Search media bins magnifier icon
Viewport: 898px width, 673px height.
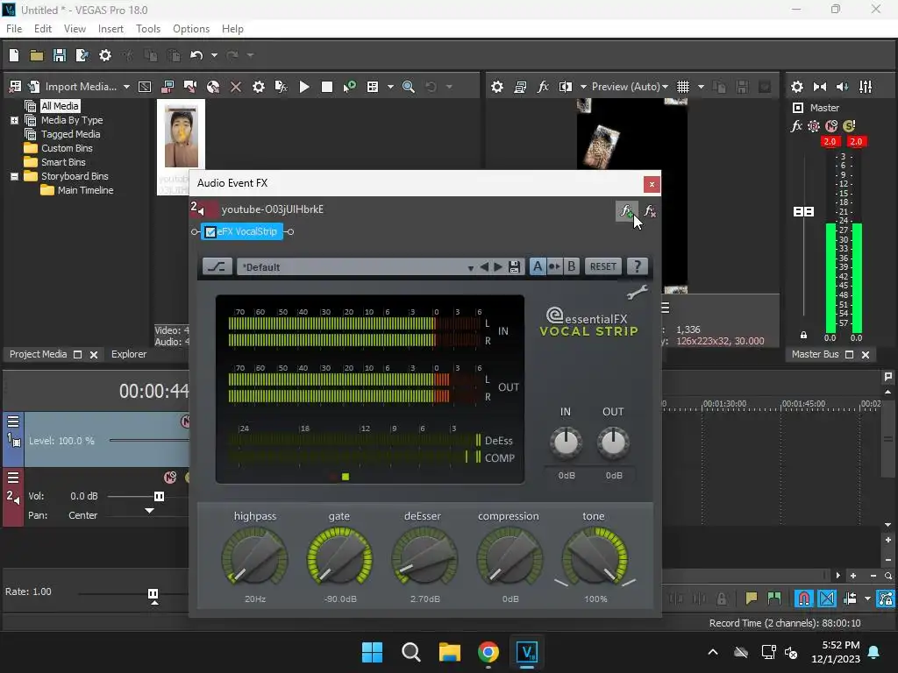(x=409, y=87)
